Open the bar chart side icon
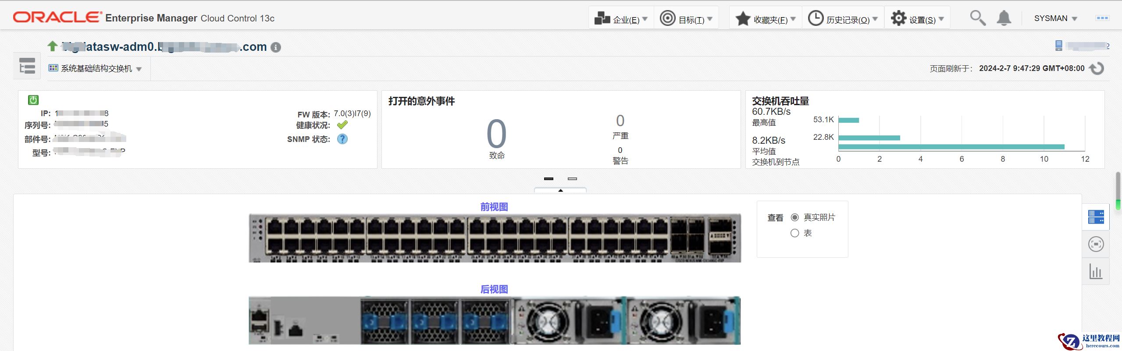This screenshot has width=1122, height=351. 1096,272
